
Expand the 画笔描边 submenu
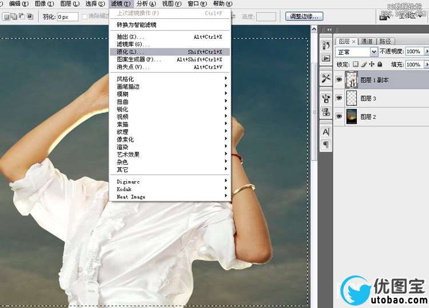[x=170, y=87]
